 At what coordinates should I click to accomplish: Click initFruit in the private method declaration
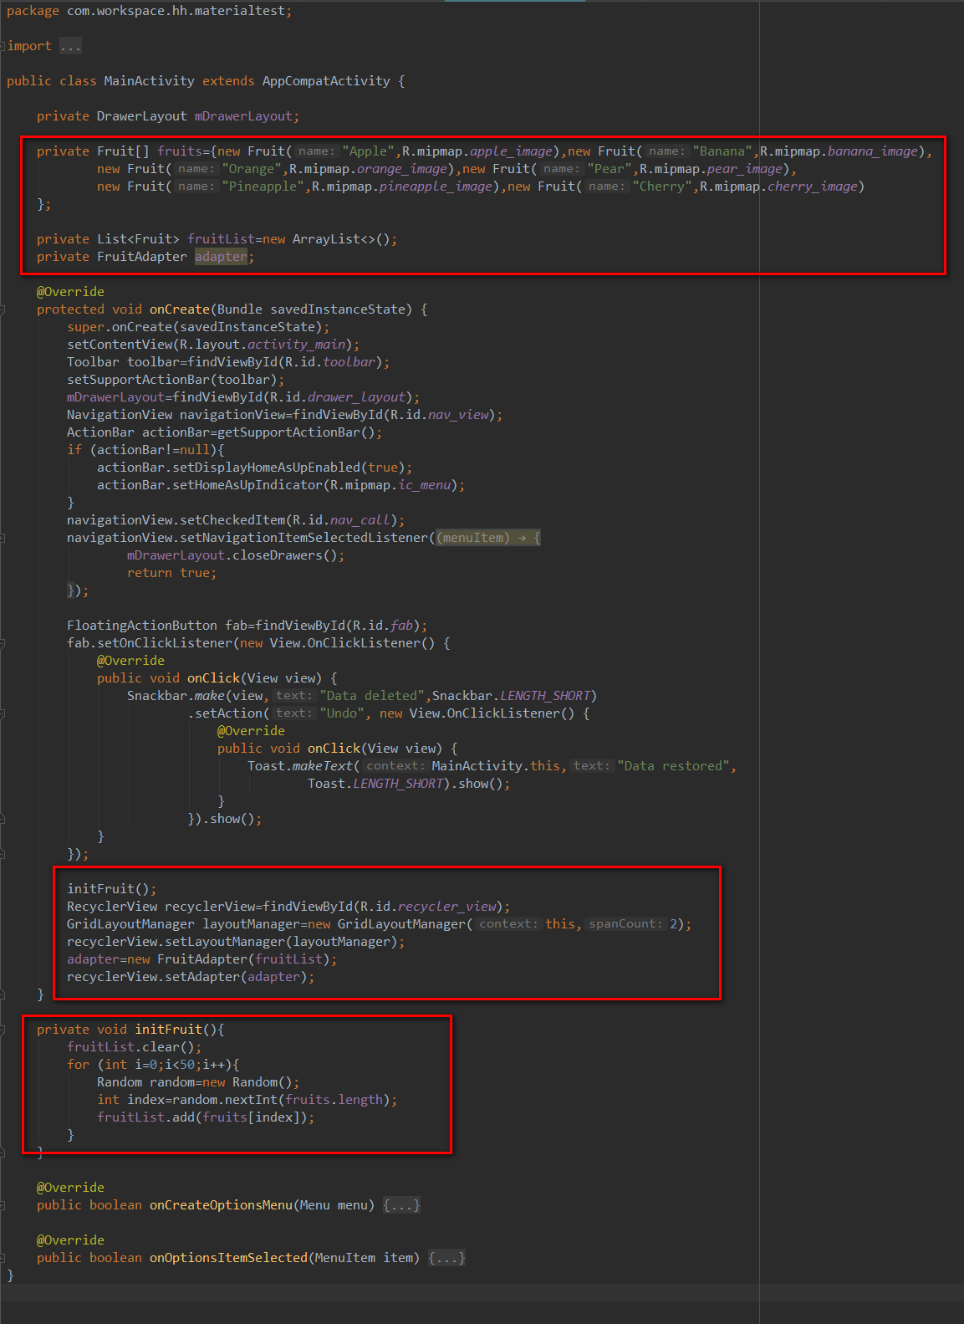pos(169,1030)
